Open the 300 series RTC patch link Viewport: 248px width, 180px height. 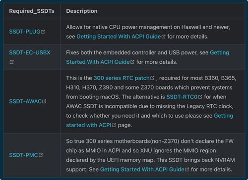coord(122,78)
